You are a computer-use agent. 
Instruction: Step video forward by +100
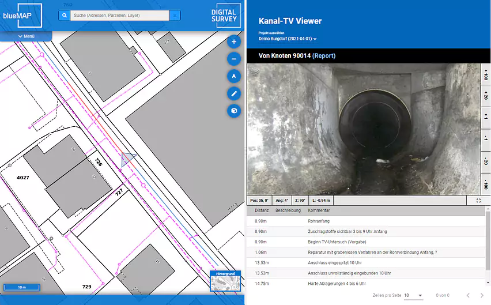(x=486, y=76)
